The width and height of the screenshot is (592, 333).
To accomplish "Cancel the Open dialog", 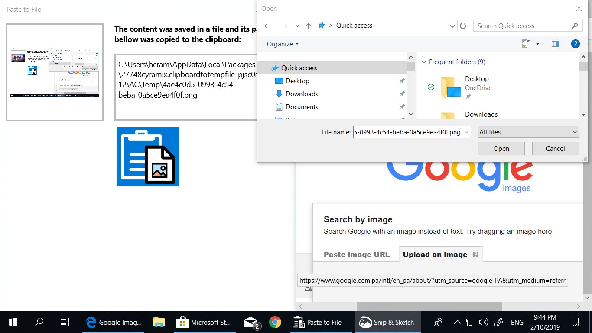I will tap(555, 149).
